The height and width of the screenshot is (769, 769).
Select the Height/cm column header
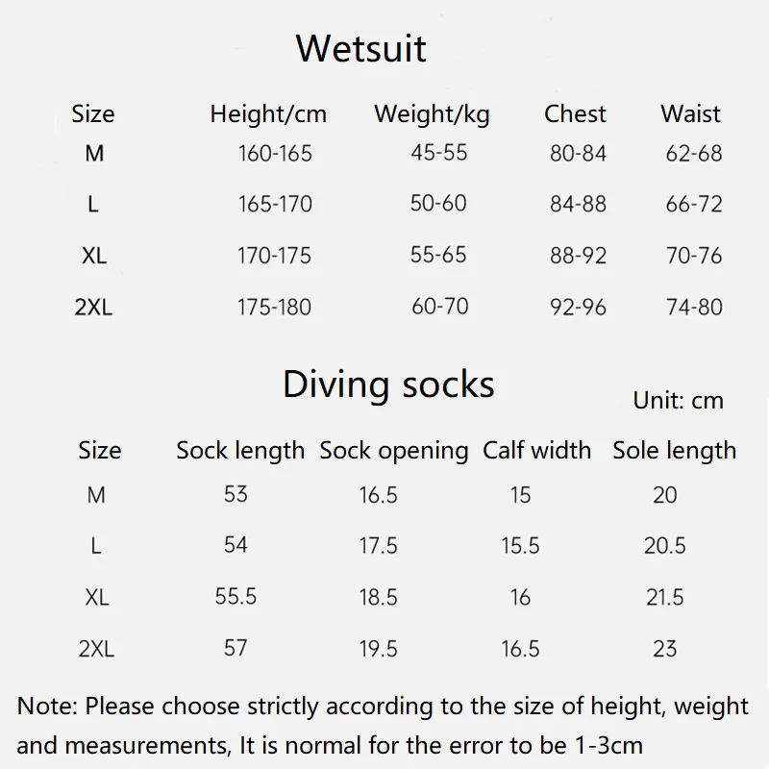[268, 114]
